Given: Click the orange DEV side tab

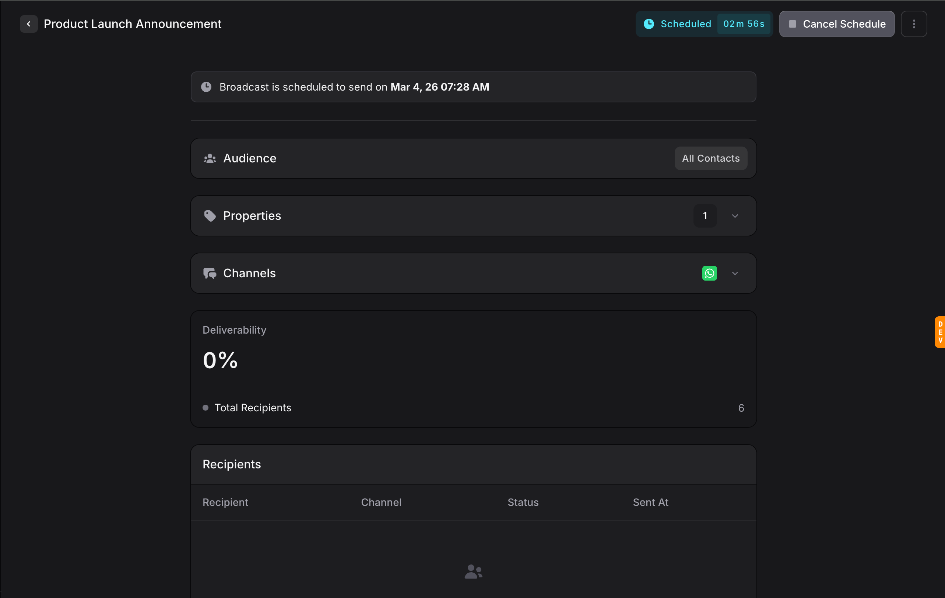Looking at the screenshot, I should point(940,332).
